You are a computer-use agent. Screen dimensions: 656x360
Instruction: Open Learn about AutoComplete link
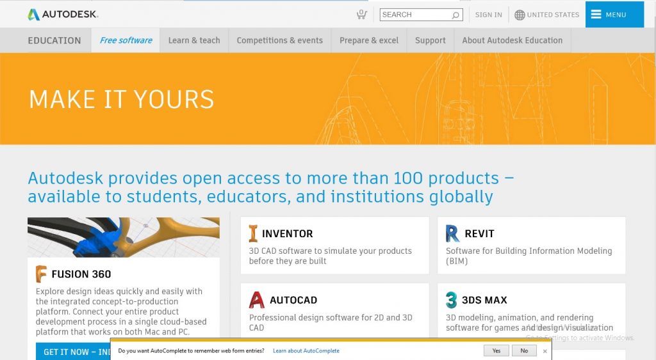click(x=306, y=350)
